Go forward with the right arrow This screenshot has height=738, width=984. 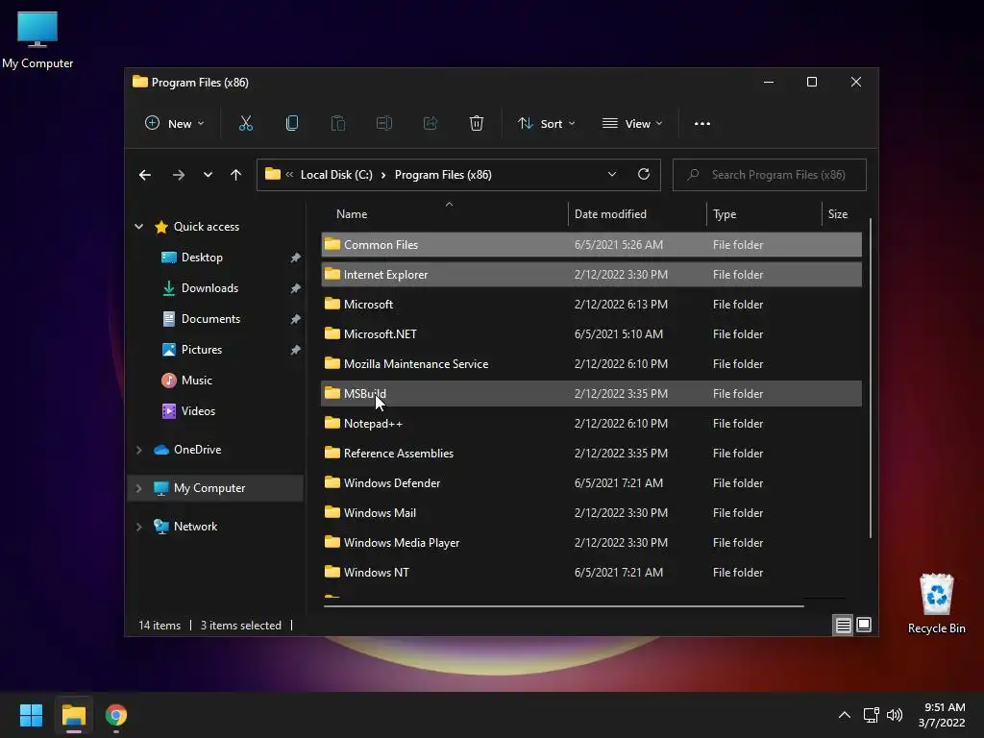click(178, 175)
